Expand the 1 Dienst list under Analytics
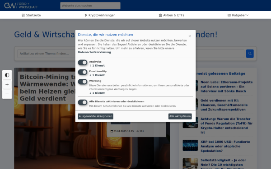The image size is (271, 169). (97, 65)
